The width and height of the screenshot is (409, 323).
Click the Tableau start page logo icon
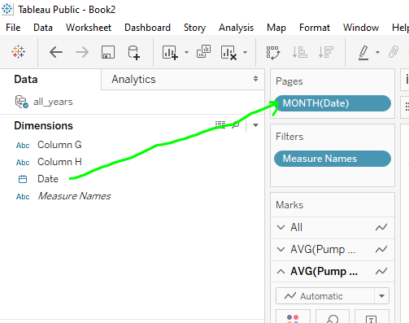[18, 51]
